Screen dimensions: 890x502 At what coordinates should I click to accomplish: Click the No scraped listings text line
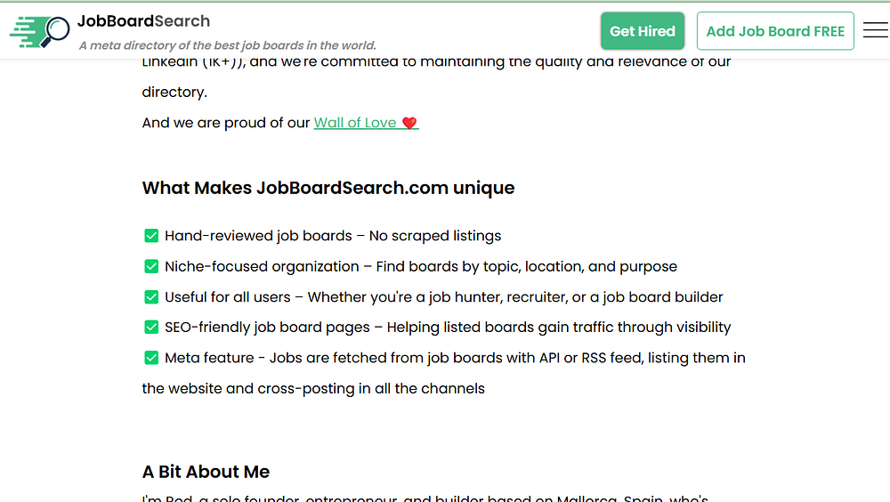pos(435,236)
